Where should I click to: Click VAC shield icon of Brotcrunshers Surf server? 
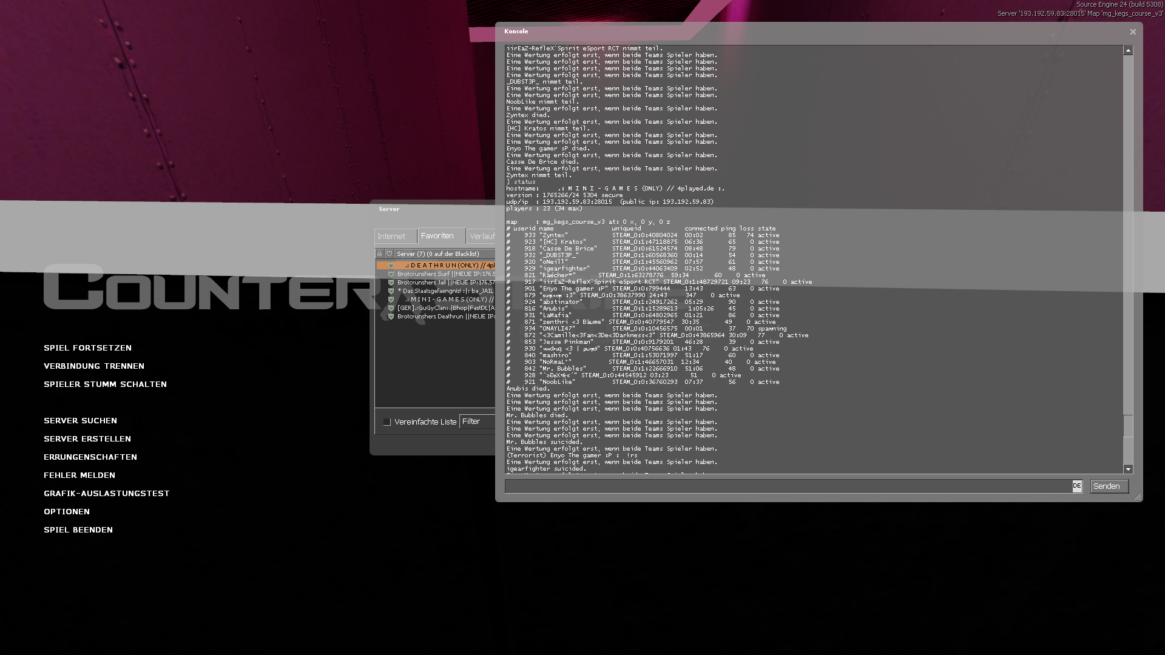point(391,274)
